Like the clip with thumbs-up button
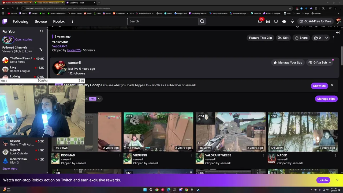 point(318,38)
